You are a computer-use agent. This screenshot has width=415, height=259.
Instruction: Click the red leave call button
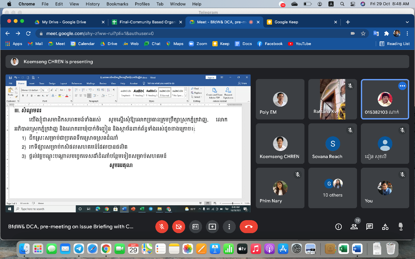249,227
